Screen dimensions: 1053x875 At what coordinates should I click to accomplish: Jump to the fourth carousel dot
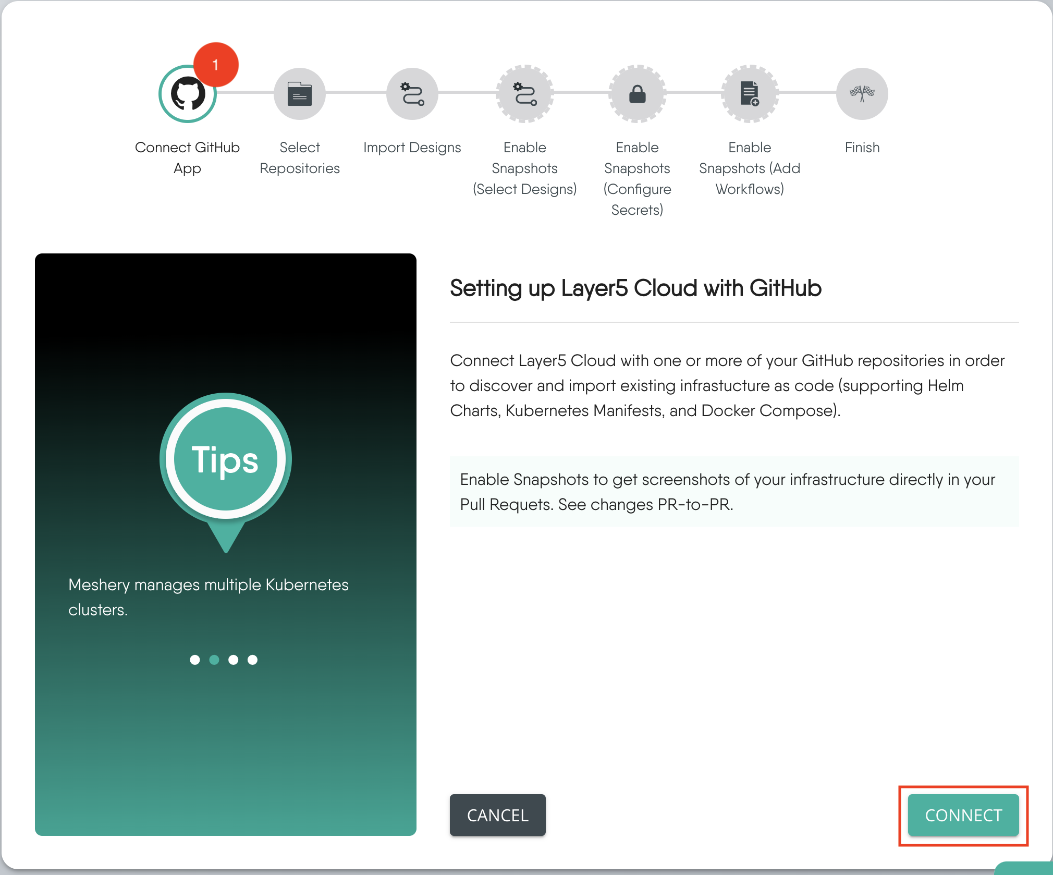click(x=253, y=660)
